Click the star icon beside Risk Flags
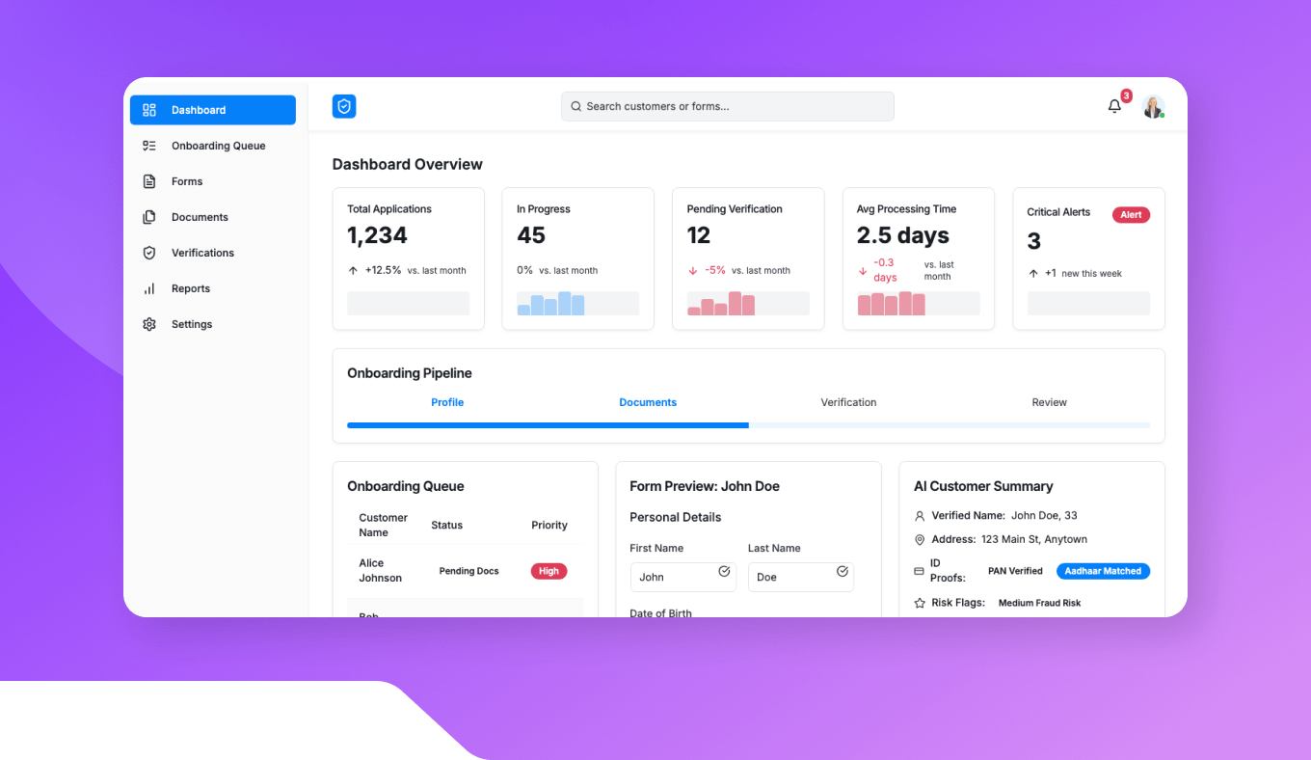 click(x=920, y=603)
